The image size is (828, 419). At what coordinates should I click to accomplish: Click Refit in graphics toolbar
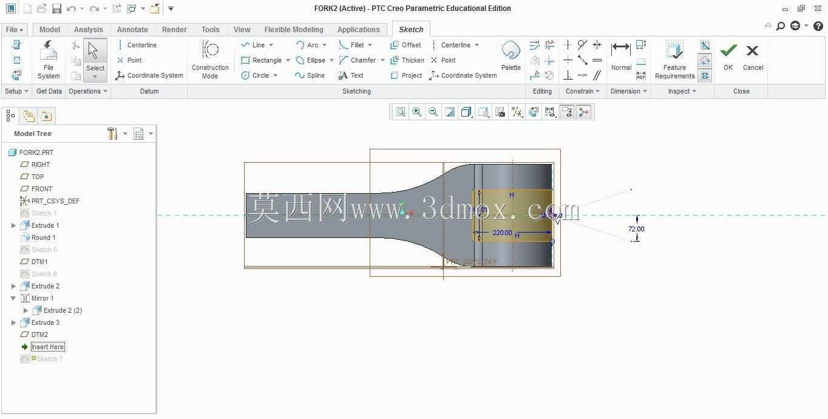(x=401, y=112)
